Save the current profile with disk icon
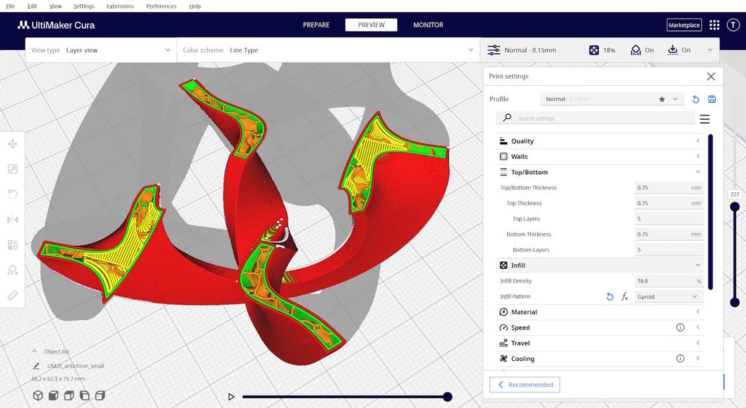The height and width of the screenshot is (408, 746). (x=712, y=99)
